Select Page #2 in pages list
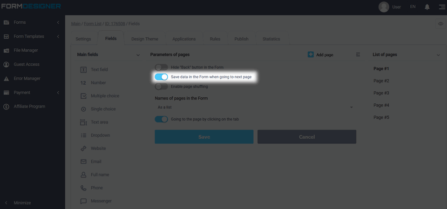 (381, 81)
